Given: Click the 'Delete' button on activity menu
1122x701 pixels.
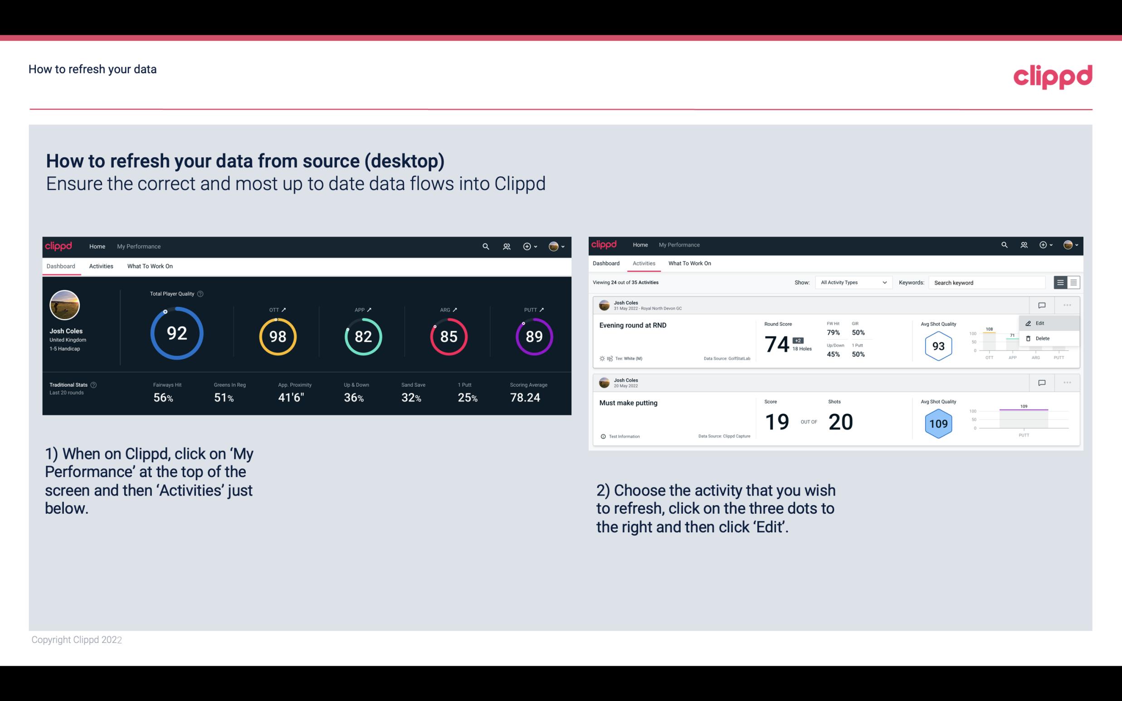Looking at the screenshot, I should coord(1043,338).
